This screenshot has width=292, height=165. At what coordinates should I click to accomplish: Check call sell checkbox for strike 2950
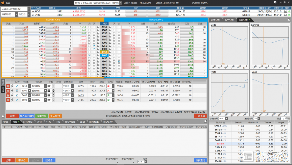point(89,27)
